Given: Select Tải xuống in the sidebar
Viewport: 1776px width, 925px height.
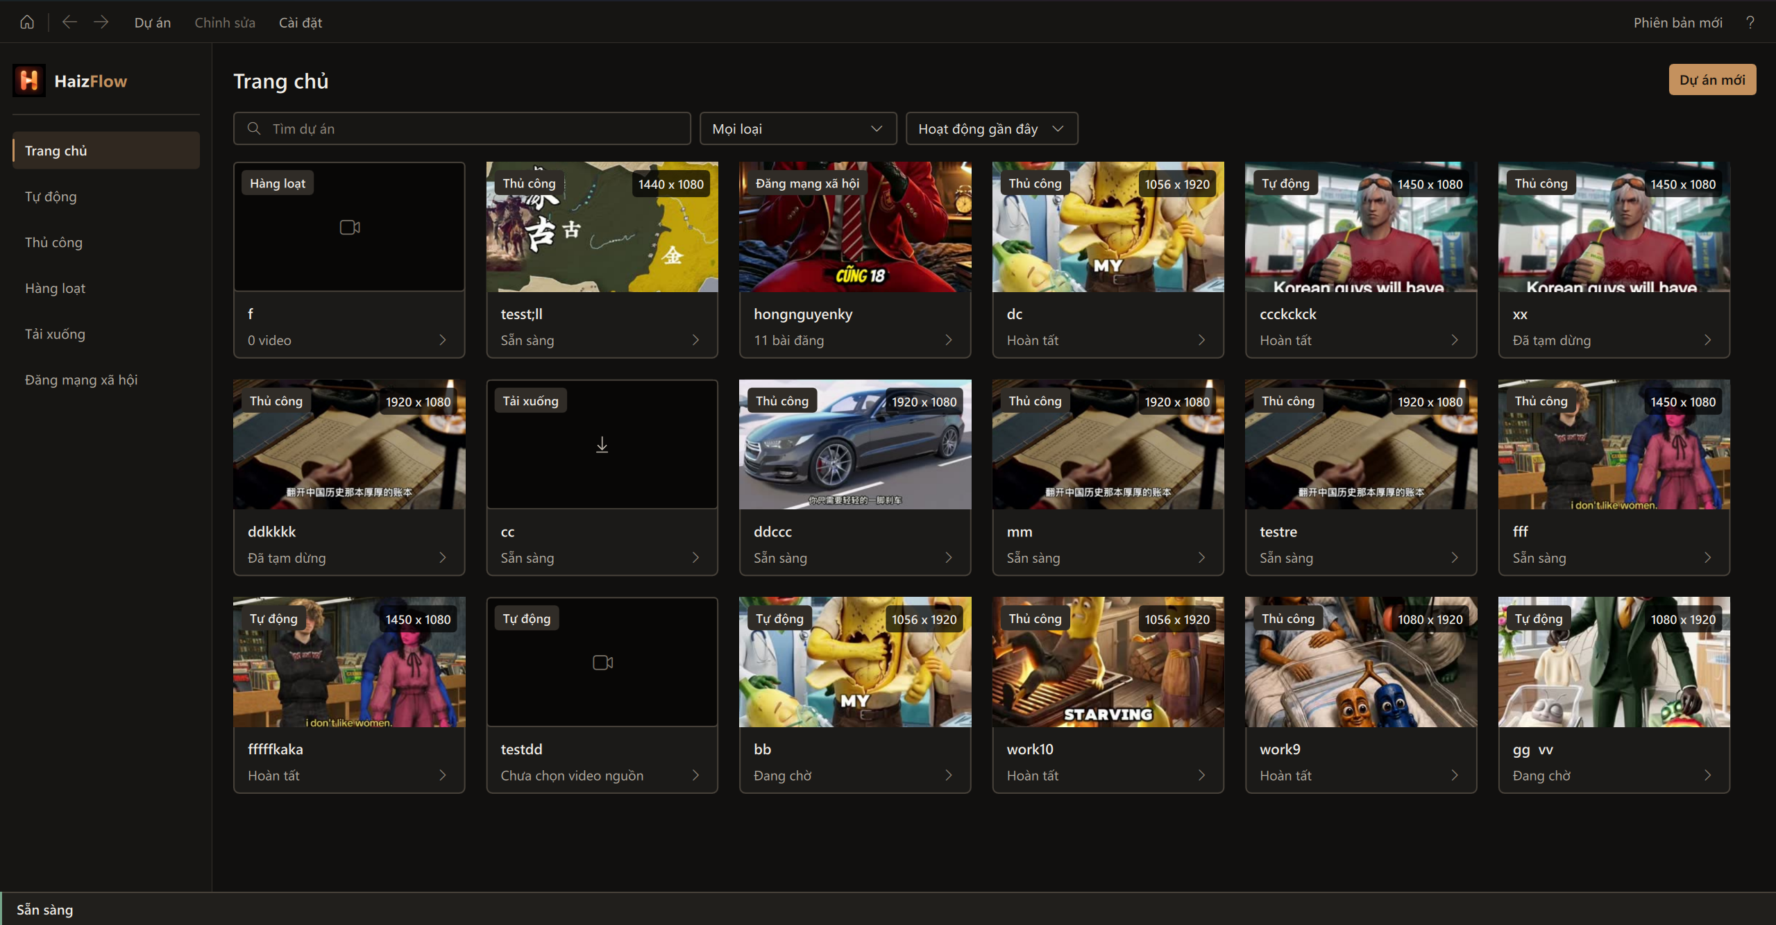Looking at the screenshot, I should [106, 334].
